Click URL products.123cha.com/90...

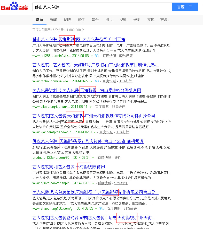click(52, 157)
